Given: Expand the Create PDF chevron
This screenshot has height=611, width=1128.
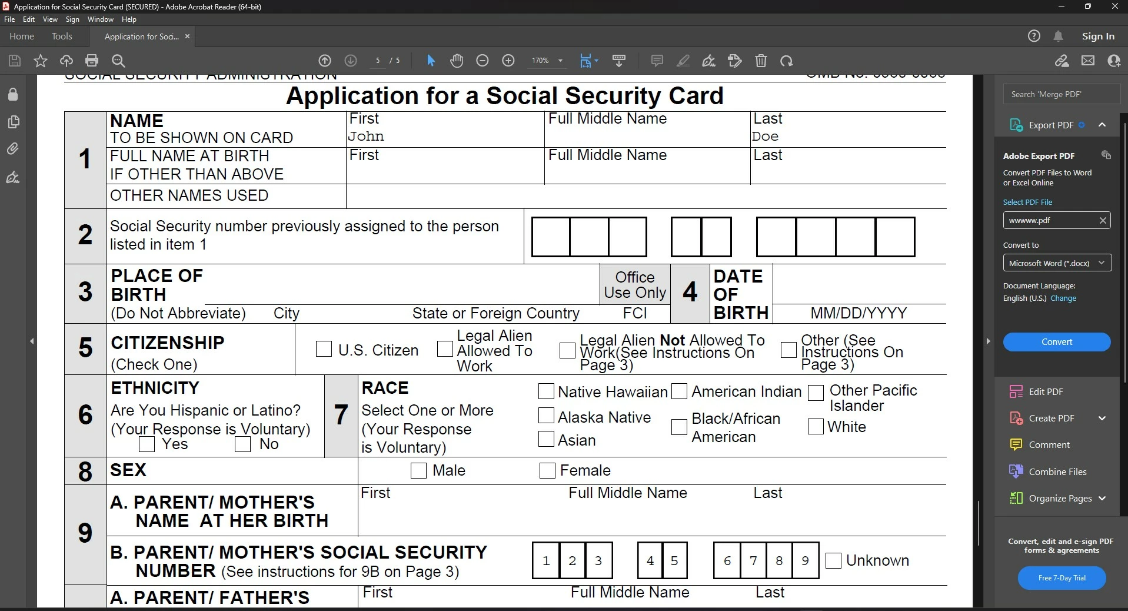Looking at the screenshot, I should (1102, 418).
